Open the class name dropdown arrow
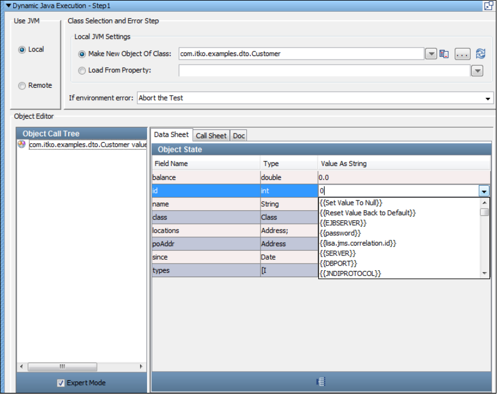 (431, 54)
